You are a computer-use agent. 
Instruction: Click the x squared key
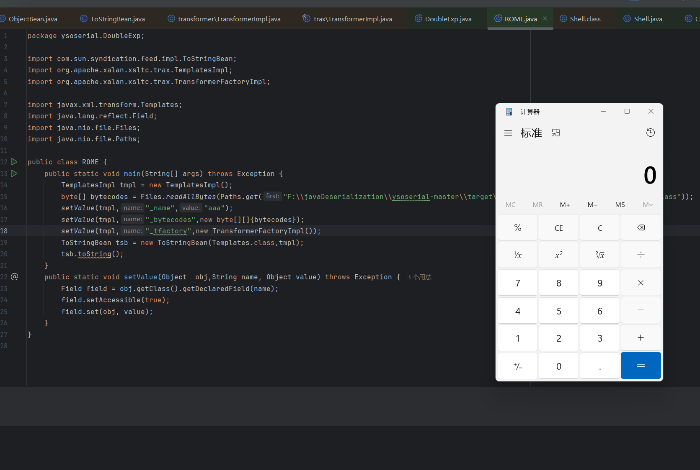[x=559, y=255]
